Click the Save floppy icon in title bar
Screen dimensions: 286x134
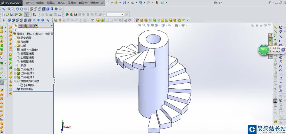point(124,3)
